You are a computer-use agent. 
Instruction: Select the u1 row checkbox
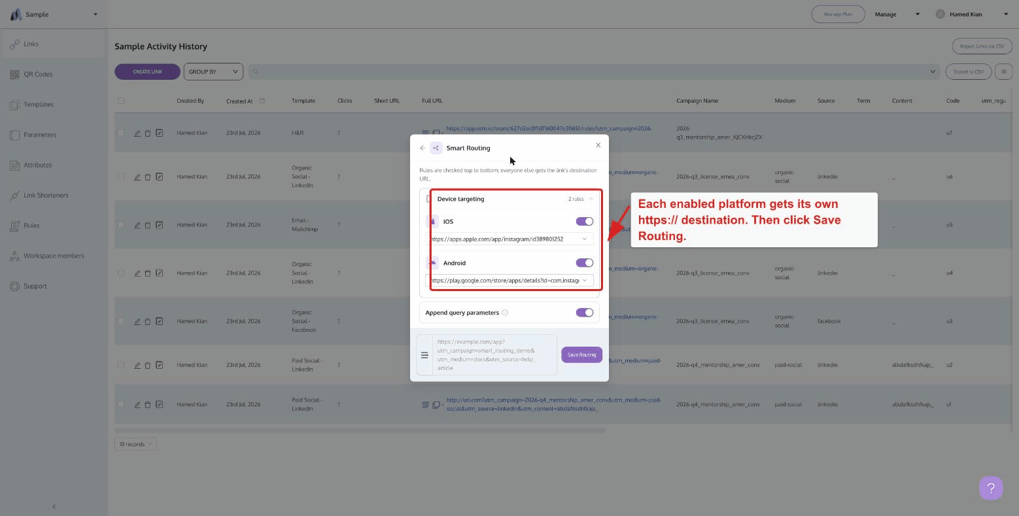(x=121, y=405)
